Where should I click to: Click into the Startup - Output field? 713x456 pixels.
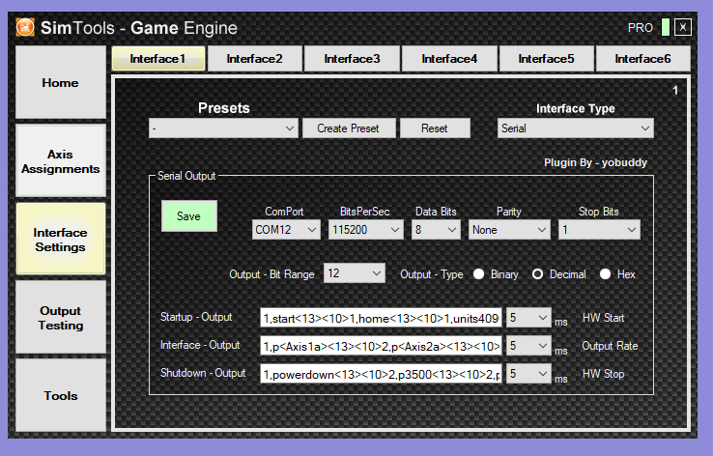[x=381, y=318]
